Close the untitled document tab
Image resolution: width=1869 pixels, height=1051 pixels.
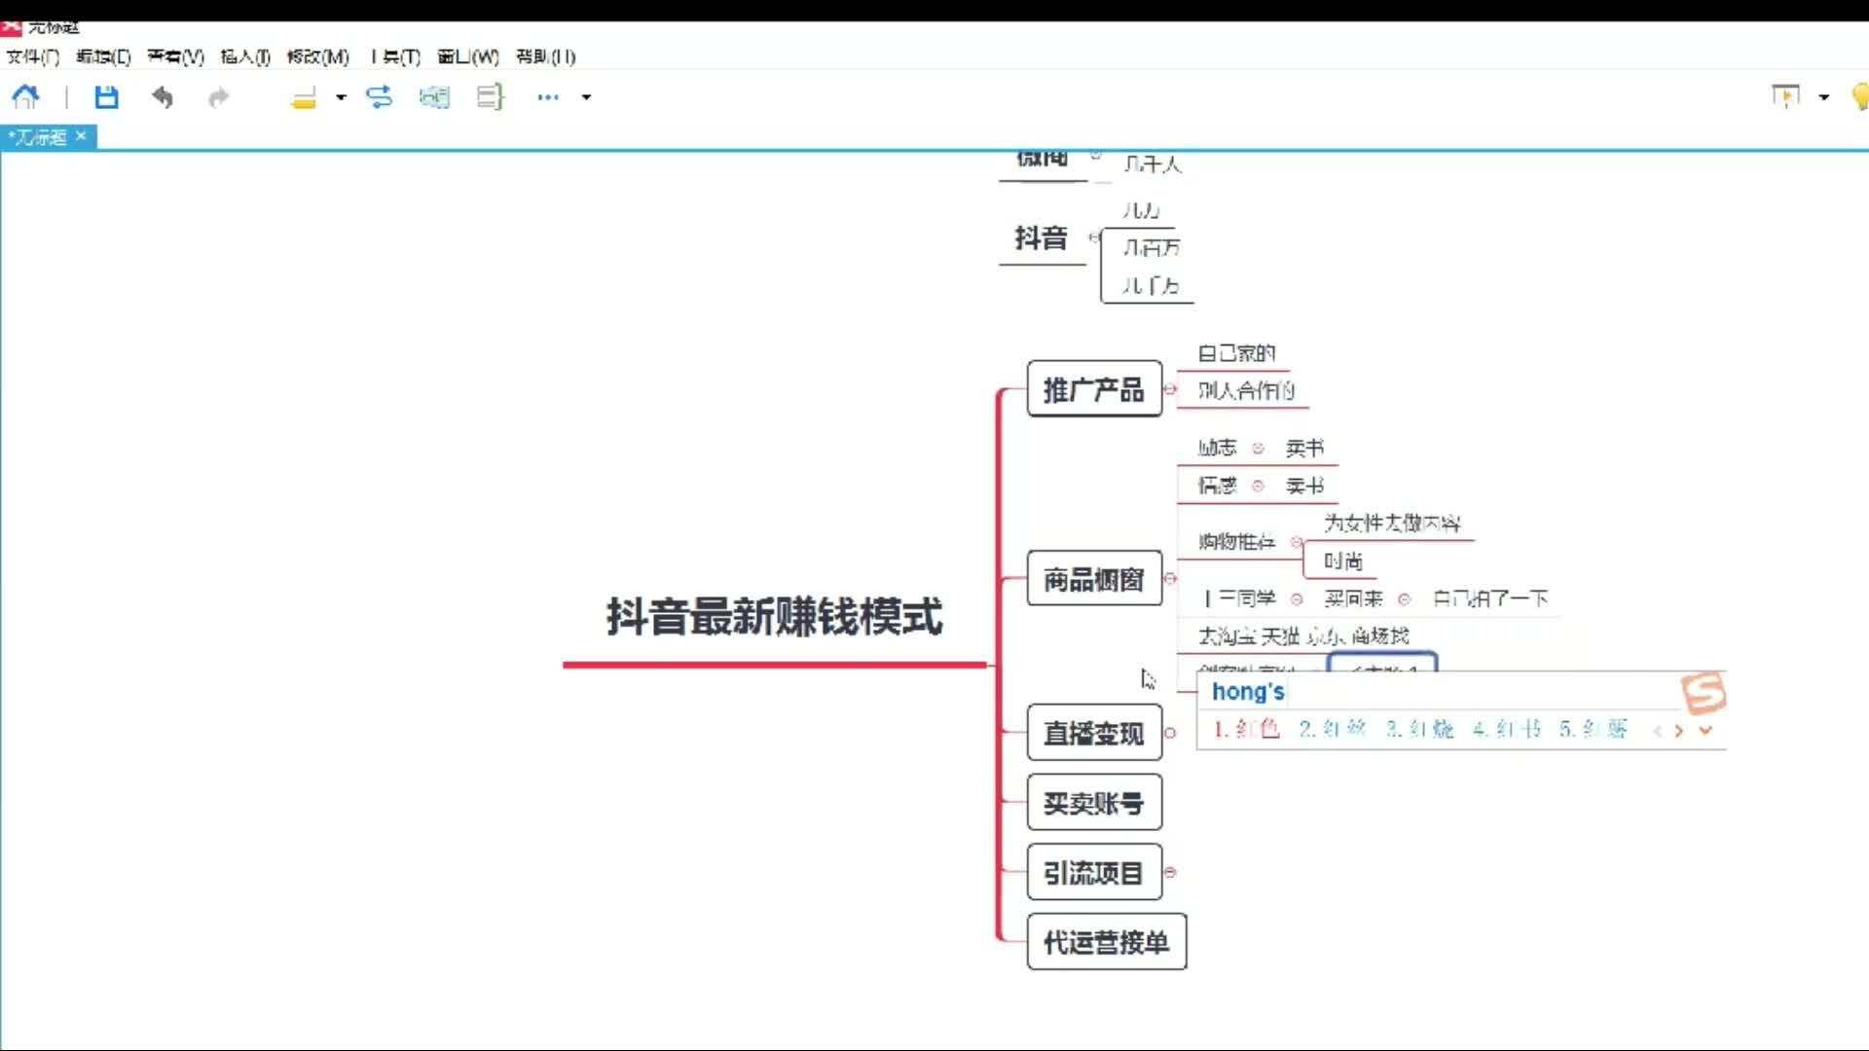(x=81, y=136)
